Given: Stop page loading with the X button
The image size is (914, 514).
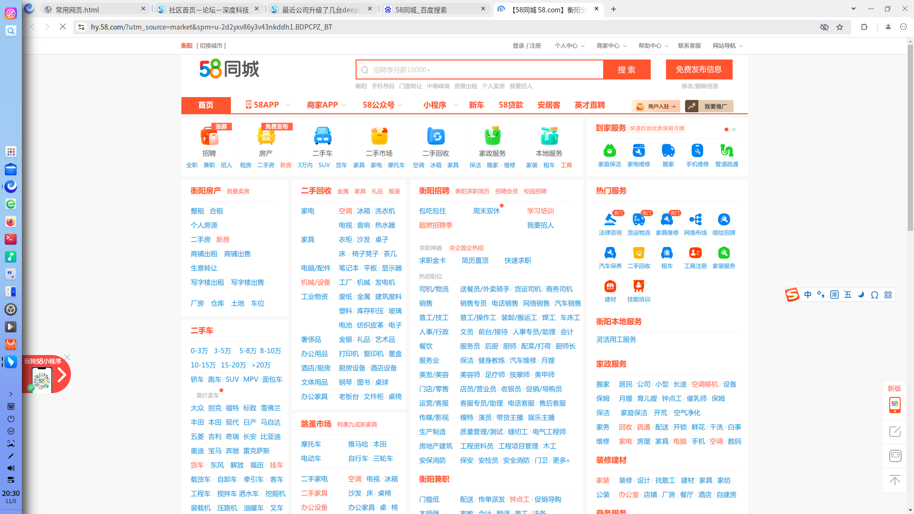Looking at the screenshot, I should tap(62, 27).
